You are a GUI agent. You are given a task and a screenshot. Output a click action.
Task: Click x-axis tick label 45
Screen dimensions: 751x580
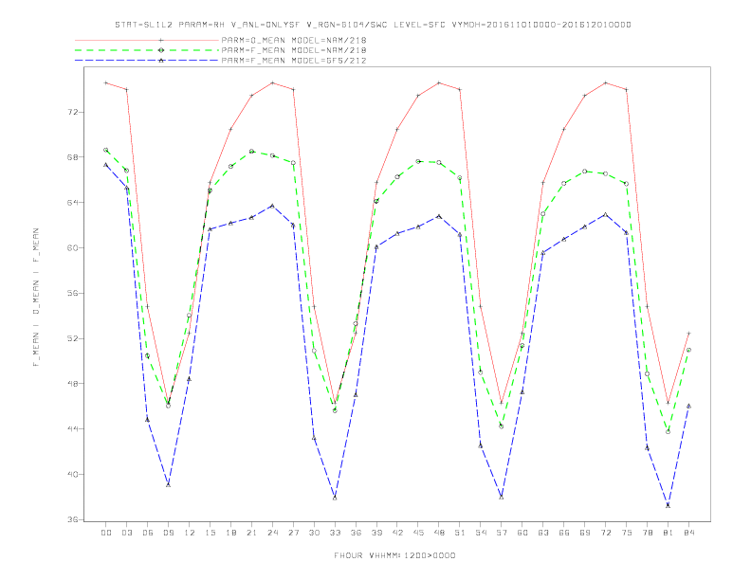tap(418, 533)
